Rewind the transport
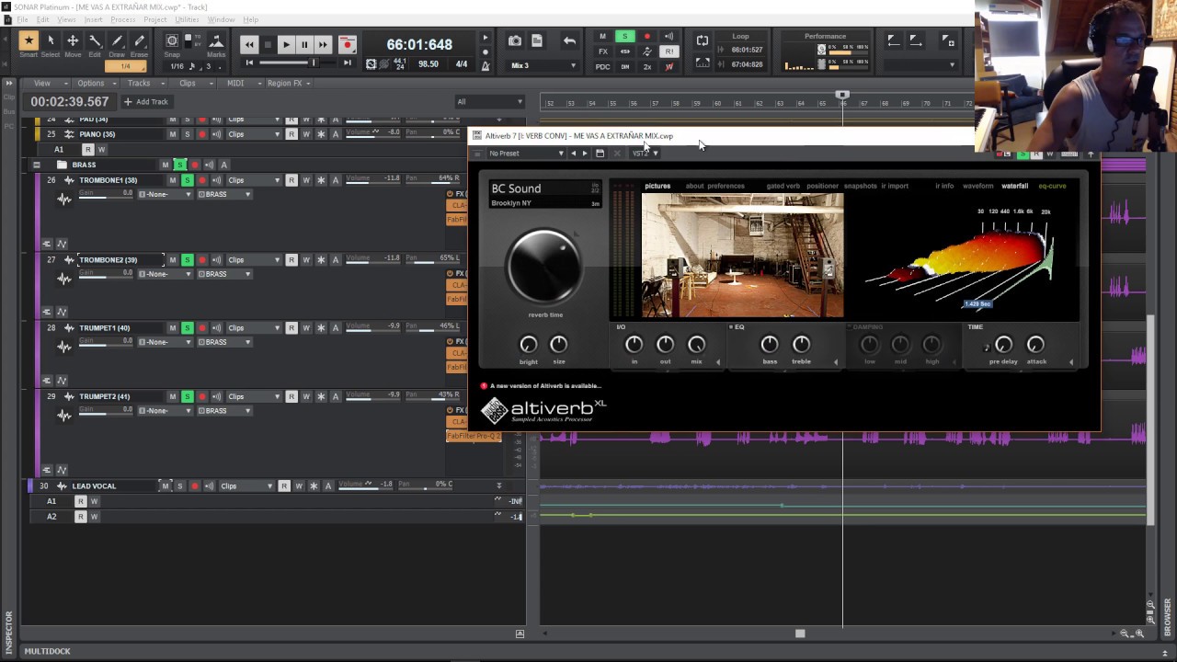Viewport: 1177px width, 662px height. tap(249, 44)
